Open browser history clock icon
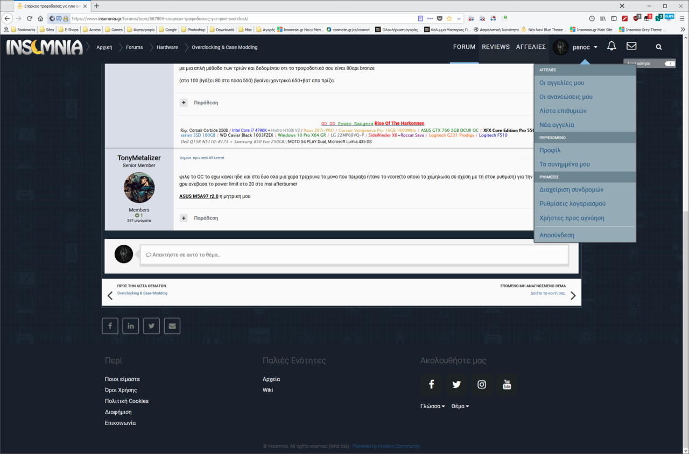This screenshot has height=454, width=689. click(592, 18)
